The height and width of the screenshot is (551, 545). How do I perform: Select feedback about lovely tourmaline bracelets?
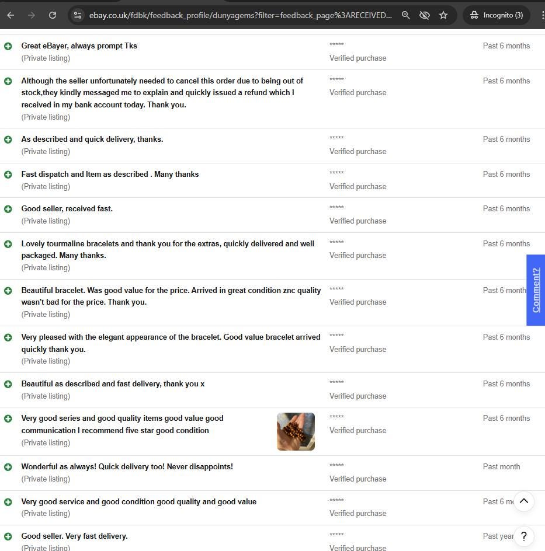(x=168, y=249)
